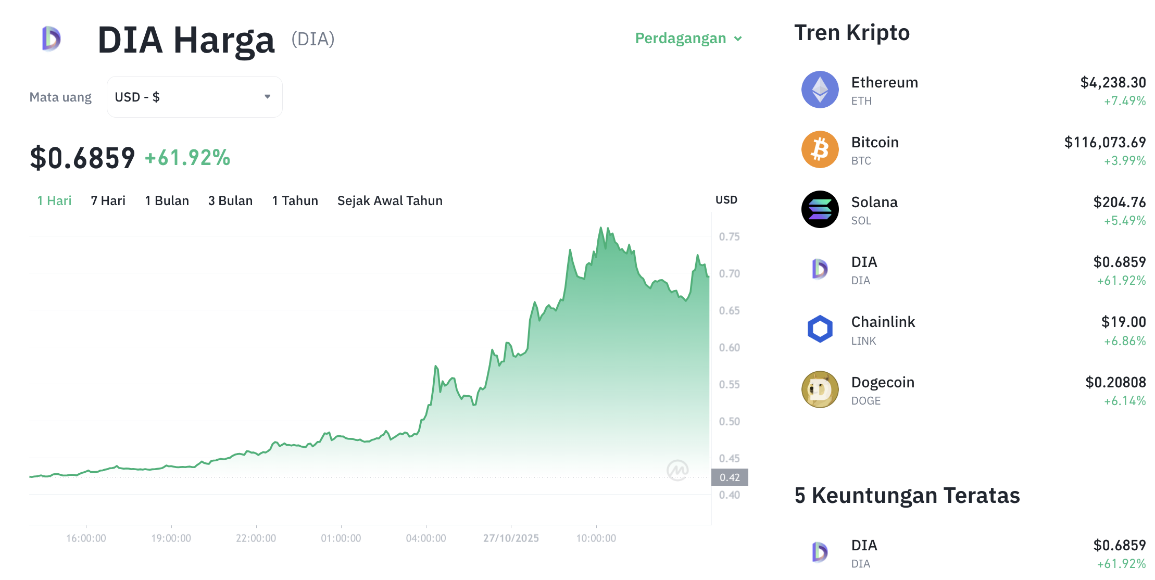Open the Ethereum link in Tren Kripto

tap(884, 83)
